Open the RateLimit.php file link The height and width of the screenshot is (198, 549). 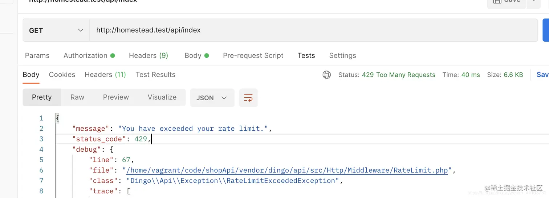tap(287, 170)
